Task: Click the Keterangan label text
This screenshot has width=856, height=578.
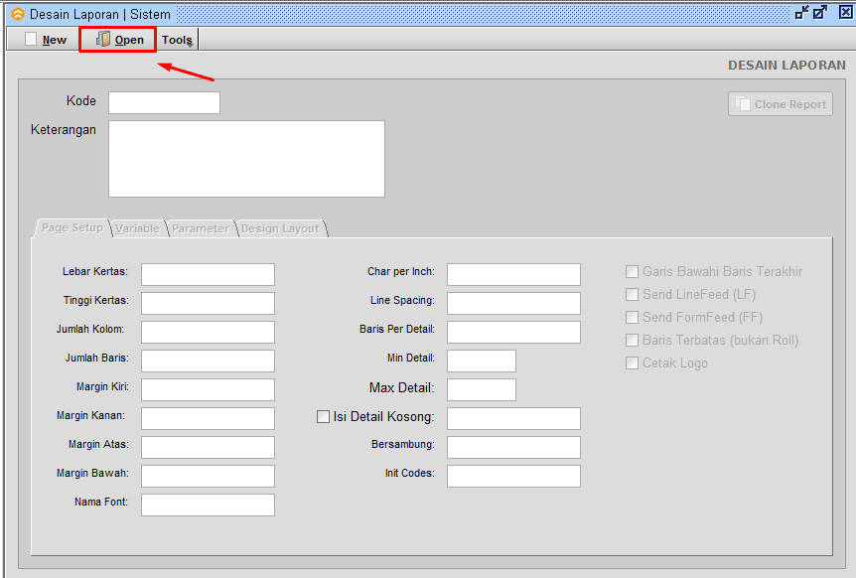Action: point(64,130)
